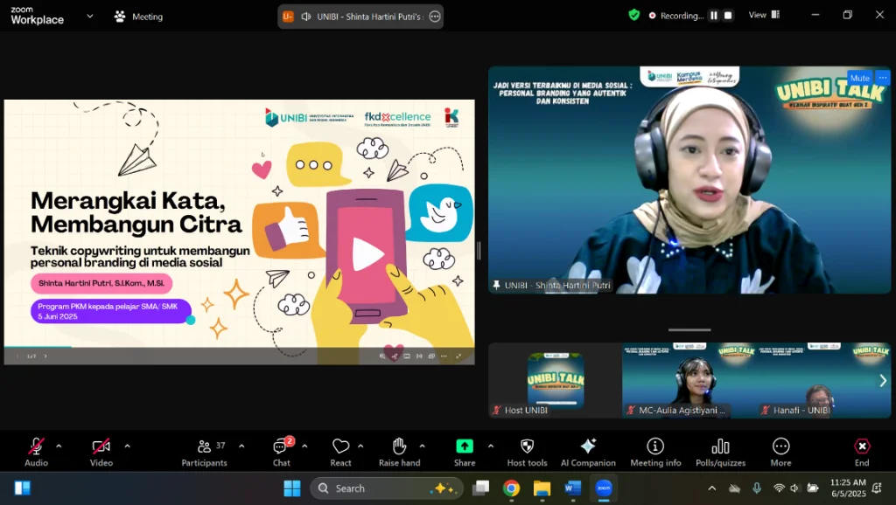Click slide zoom magnifier icon

[x=382, y=356]
